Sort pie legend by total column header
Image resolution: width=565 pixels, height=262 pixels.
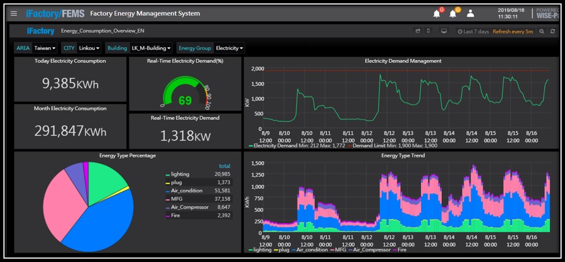click(x=224, y=165)
